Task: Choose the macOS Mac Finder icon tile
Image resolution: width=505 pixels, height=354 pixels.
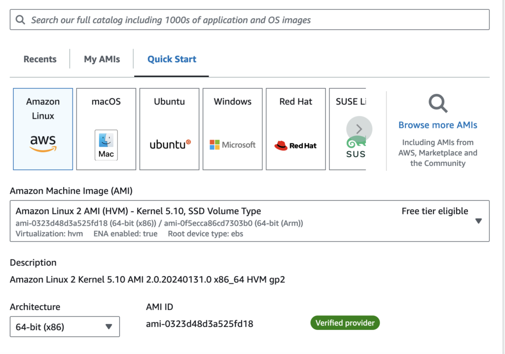Action: click(106, 129)
